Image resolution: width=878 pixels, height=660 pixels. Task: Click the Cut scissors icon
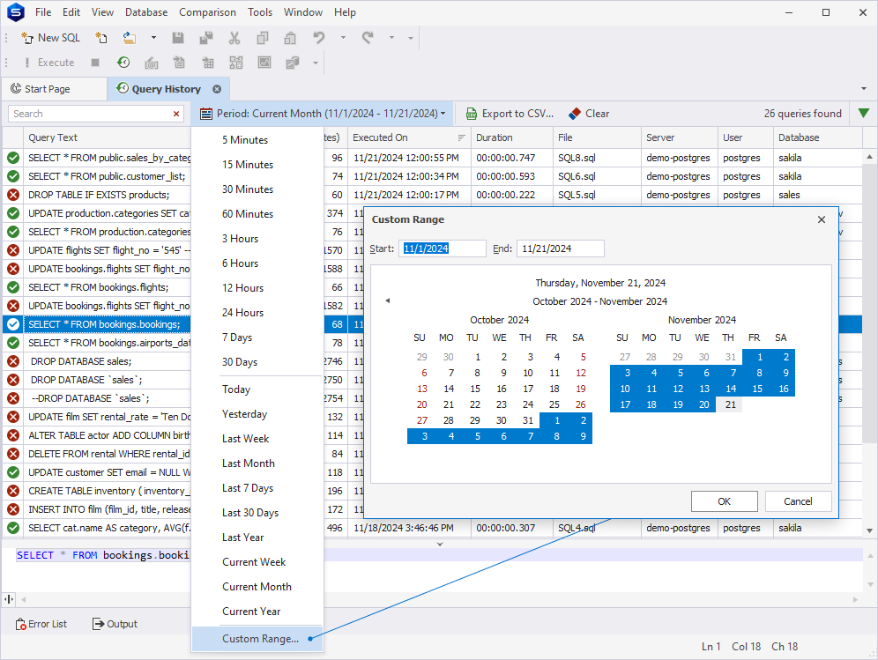(234, 38)
